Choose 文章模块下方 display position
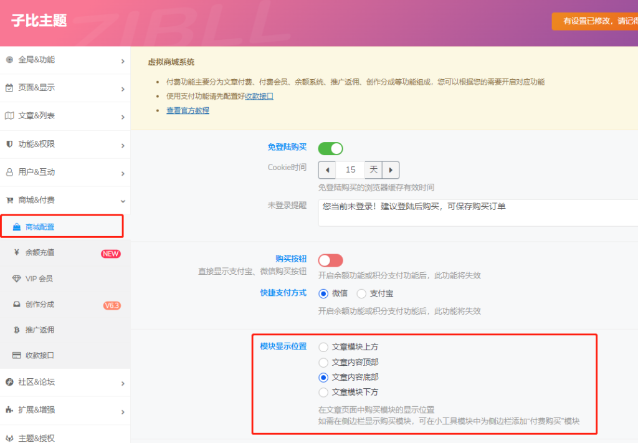 [x=323, y=393]
